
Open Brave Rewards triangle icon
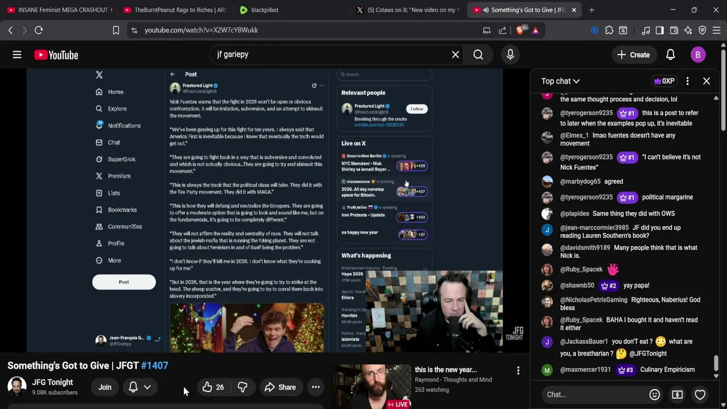[x=536, y=30]
